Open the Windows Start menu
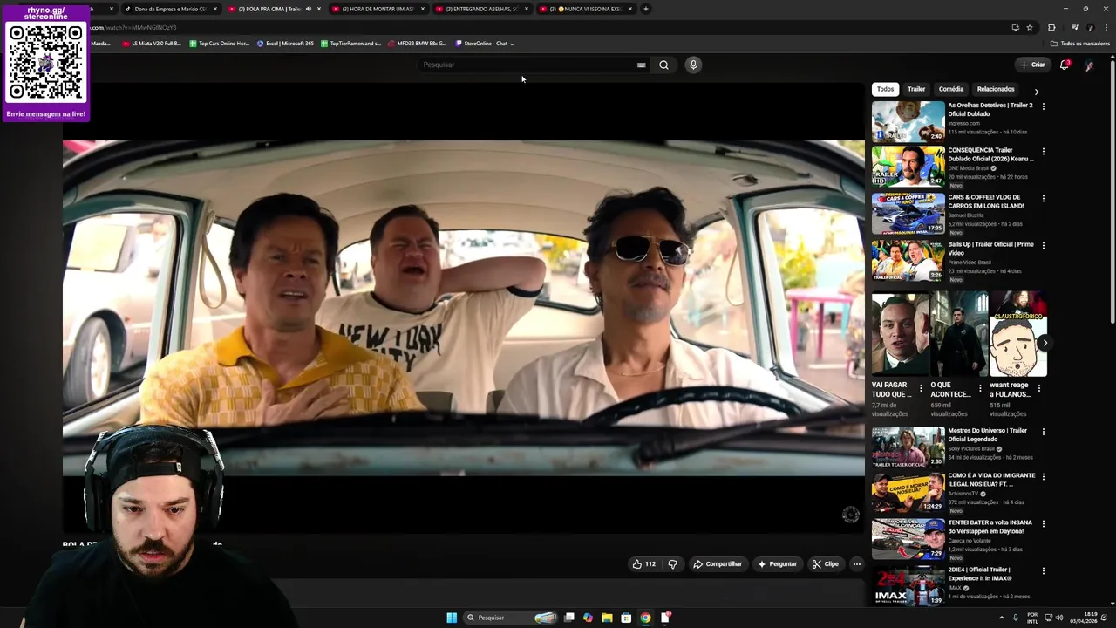The height and width of the screenshot is (628, 1116). 452,618
